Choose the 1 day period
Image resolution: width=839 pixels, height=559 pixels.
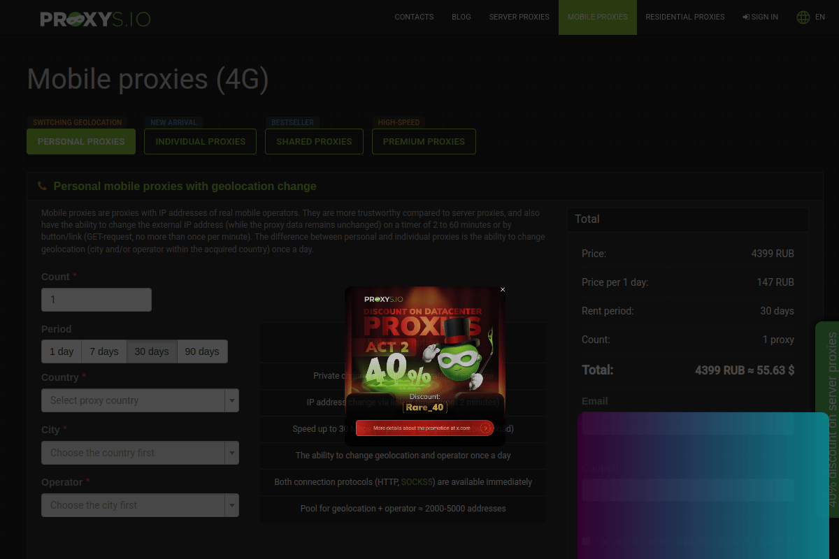[x=62, y=351]
